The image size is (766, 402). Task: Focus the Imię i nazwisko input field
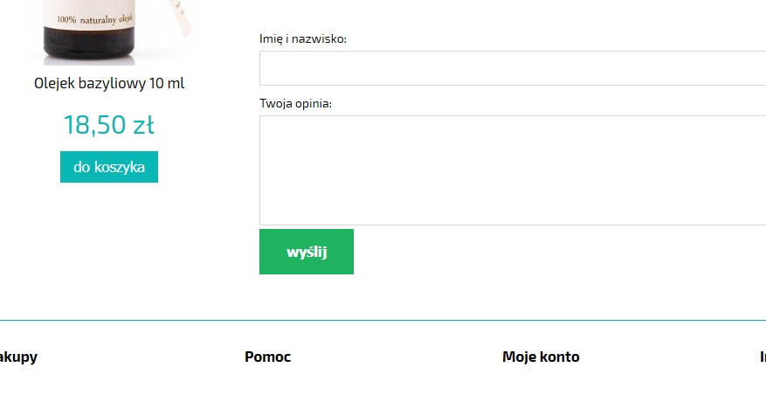[x=513, y=68]
